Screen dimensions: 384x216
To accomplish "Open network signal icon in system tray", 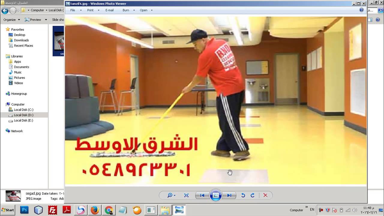I will click(348, 210).
